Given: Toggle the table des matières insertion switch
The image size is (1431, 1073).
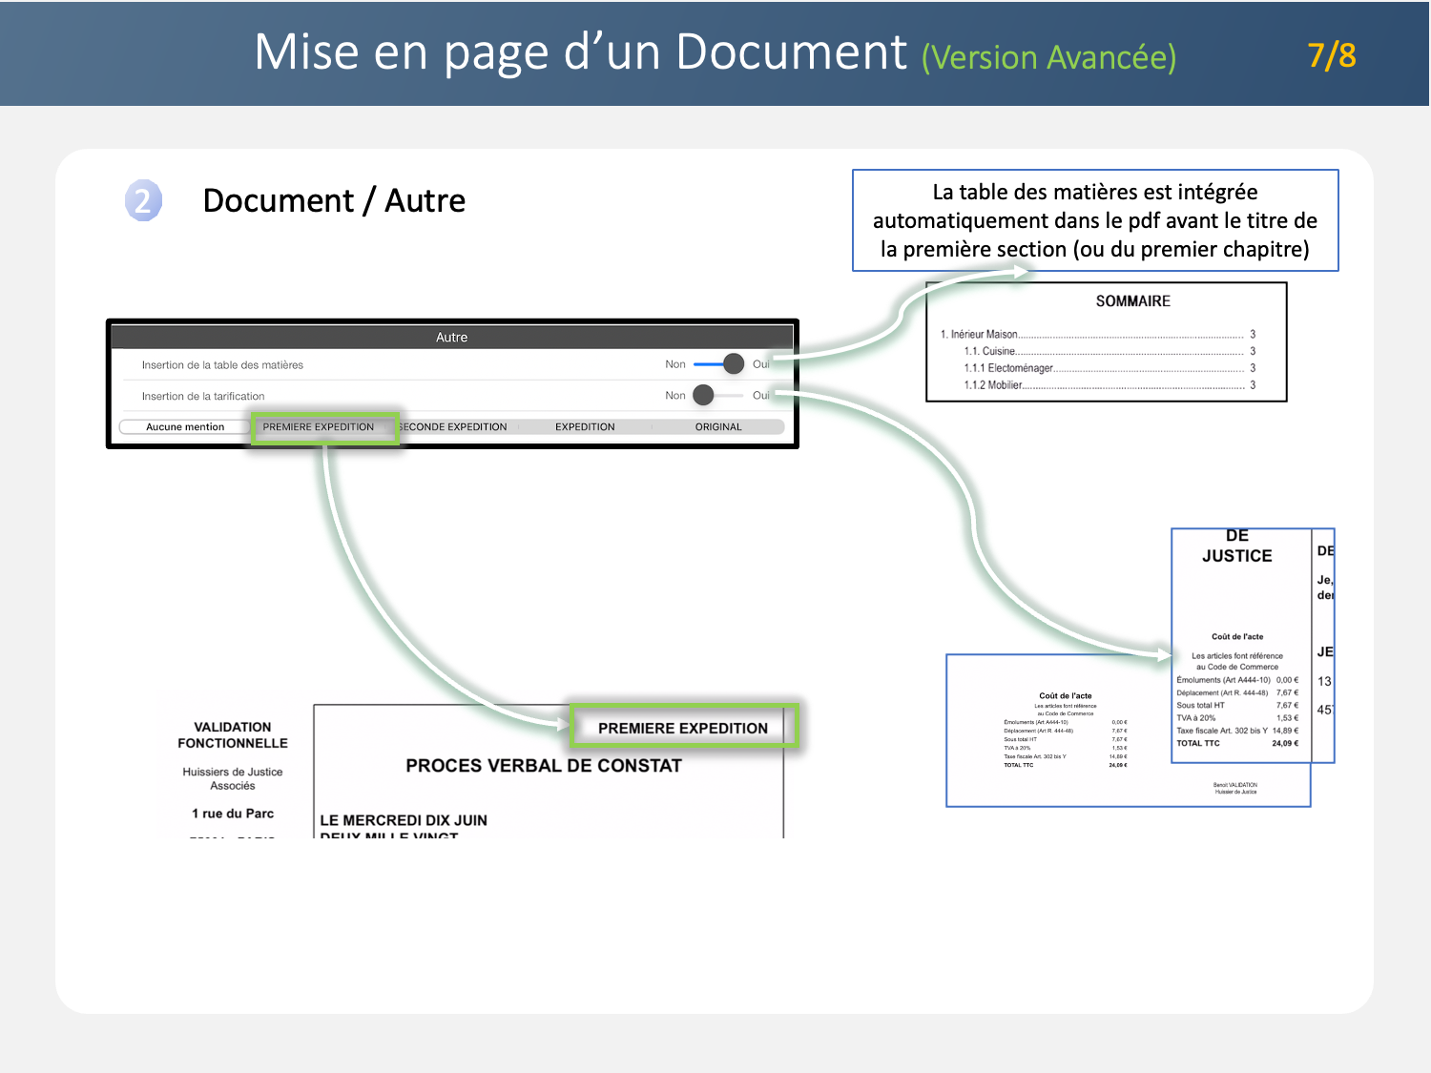Looking at the screenshot, I should point(720,364).
